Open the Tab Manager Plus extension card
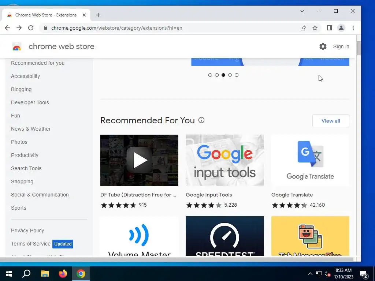375x281 pixels. pos(310,236)
